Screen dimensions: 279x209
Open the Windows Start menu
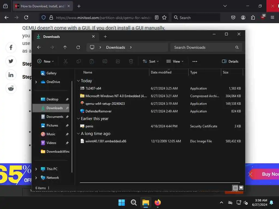pyautogui.click(x=122, y=202)
